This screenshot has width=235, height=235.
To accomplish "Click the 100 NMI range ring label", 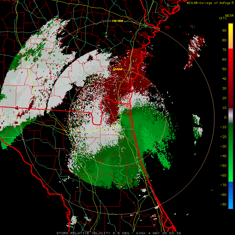I will [x=118, y=21].
